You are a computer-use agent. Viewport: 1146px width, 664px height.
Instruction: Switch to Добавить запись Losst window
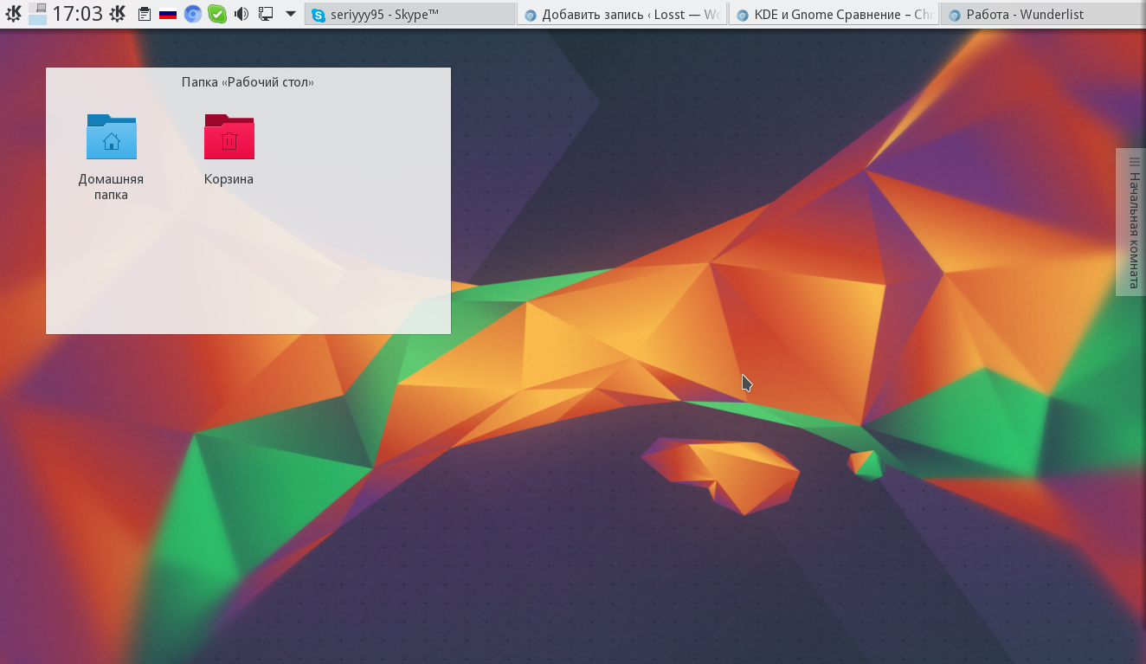622,15
